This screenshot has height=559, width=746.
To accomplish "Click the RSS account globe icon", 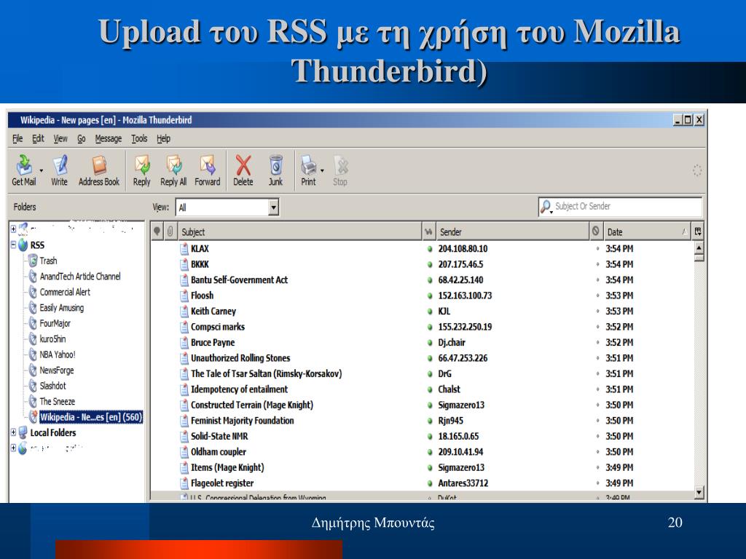I will click(23, 245).
